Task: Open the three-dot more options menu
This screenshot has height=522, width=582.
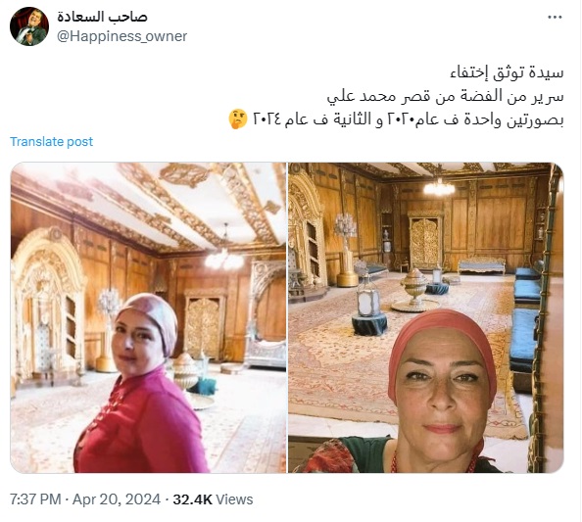Action: (x=555, y=17)
